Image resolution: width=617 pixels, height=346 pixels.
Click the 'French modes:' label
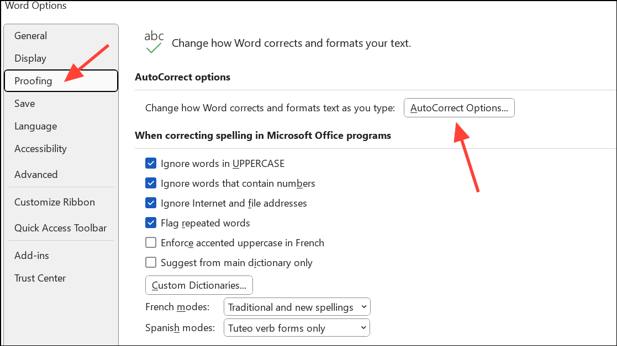[177, 307]
